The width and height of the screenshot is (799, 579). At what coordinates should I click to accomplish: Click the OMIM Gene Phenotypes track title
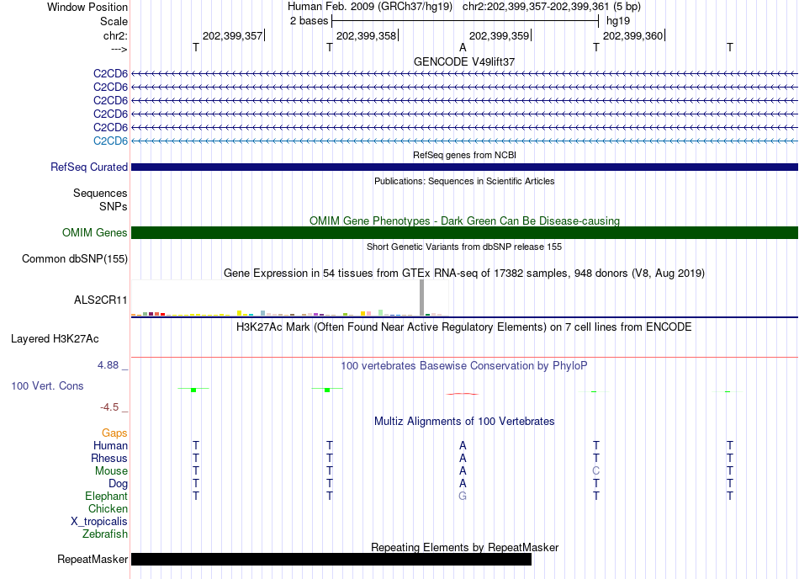click(x=464, y=220)
